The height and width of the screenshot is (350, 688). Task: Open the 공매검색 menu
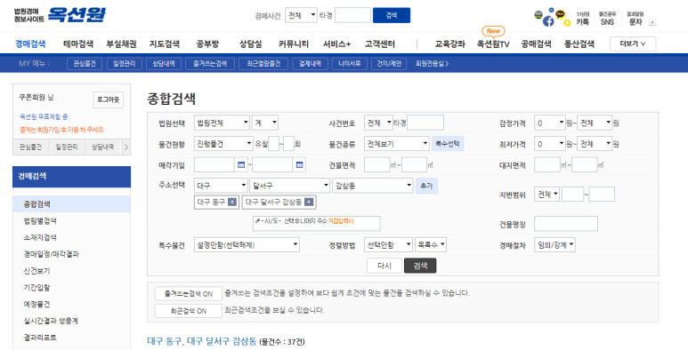tap(536, 44)
